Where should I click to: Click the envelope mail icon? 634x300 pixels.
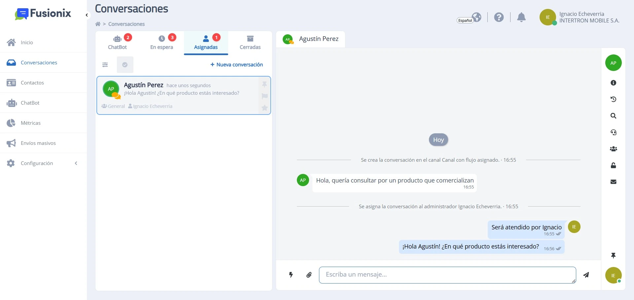[x=614, y=182]
